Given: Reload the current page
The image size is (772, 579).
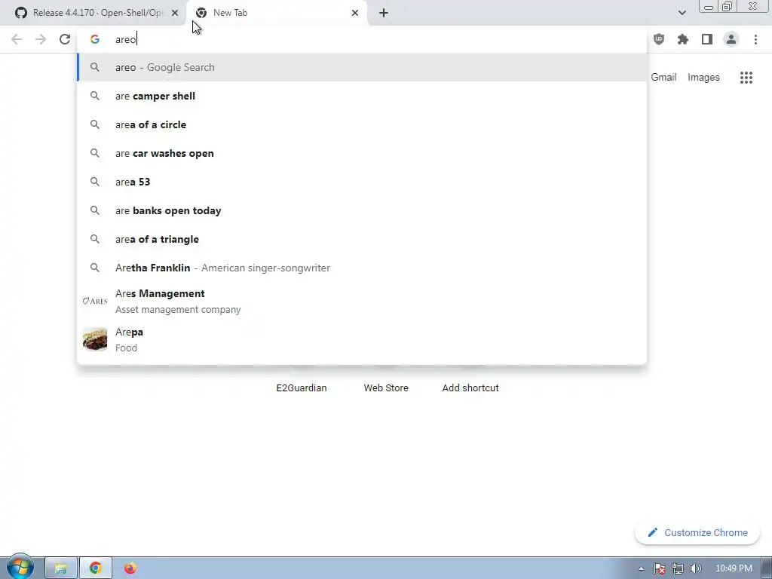Looking at the screenshot, I should 65,39.
